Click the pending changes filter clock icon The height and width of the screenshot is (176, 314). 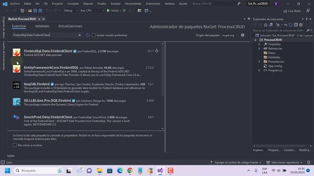pos(278,25)
